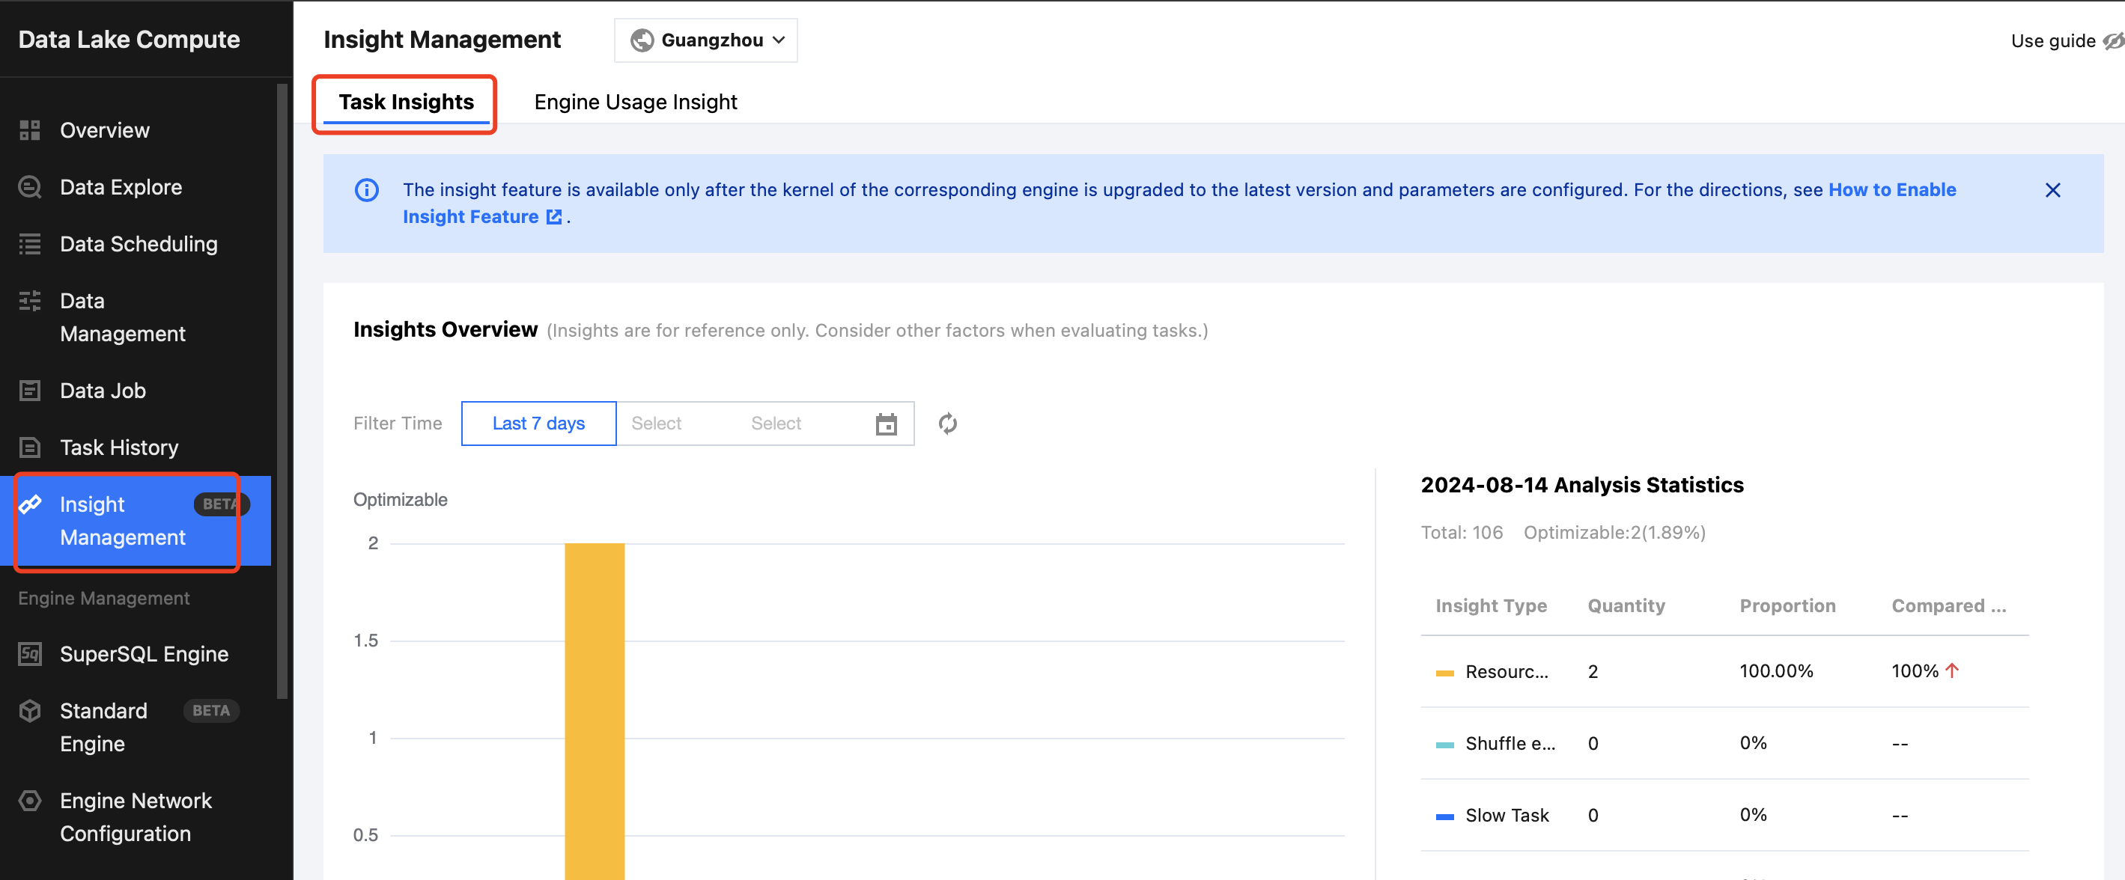Open Data Management in the sidebar
This screenshot has width=2125, height=880.
[122, 317]
